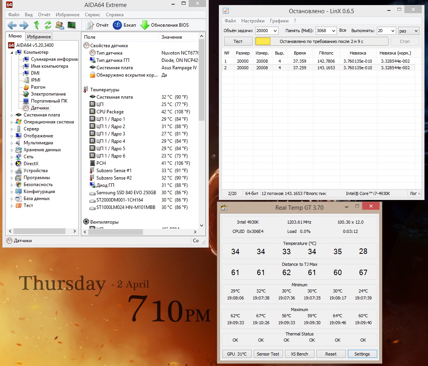Click Обновления BIOS update button
428x366 pixels.
click(x=165, y=25)
